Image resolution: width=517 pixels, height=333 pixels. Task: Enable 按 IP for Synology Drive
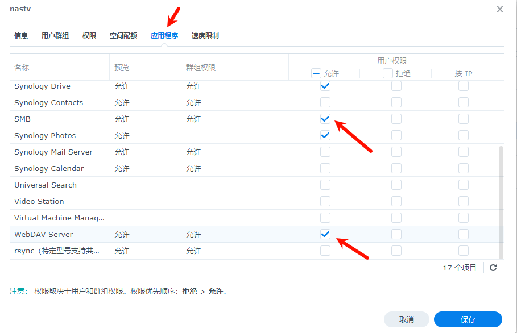[464, 86]
